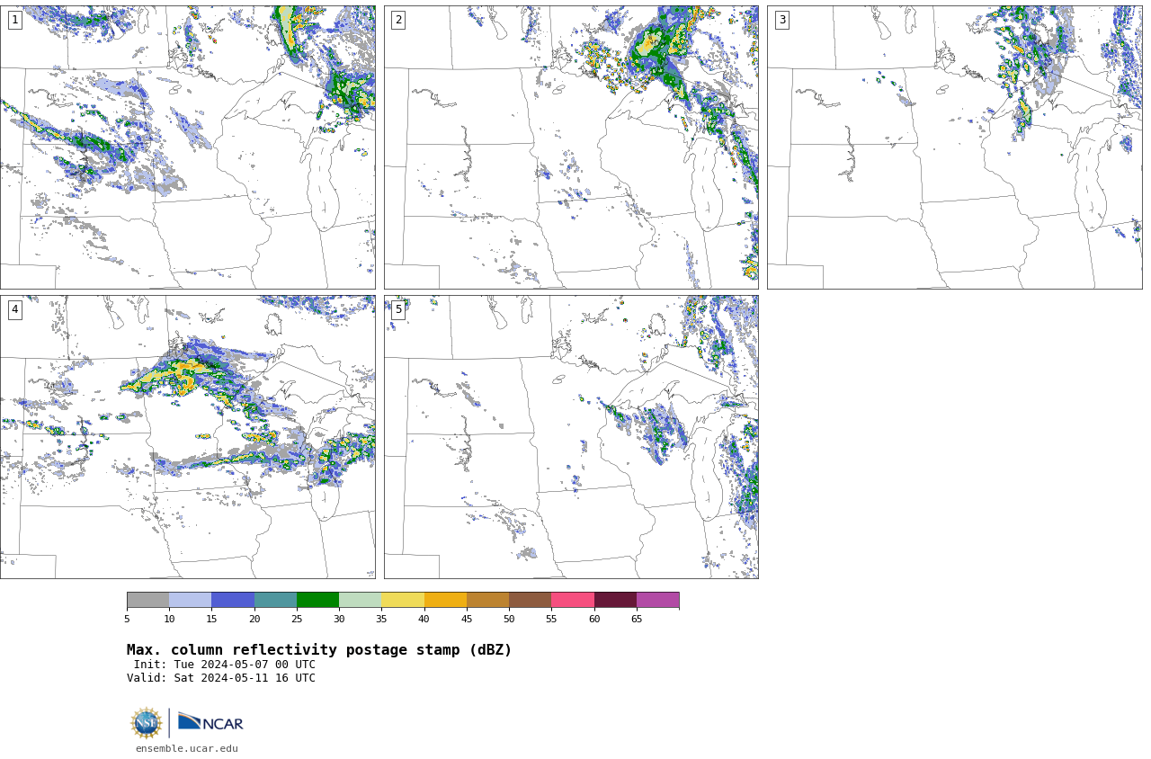Click the colorbar tick label 10
Viewport: 1151px width, 759px height.
[x=169, y=619]
